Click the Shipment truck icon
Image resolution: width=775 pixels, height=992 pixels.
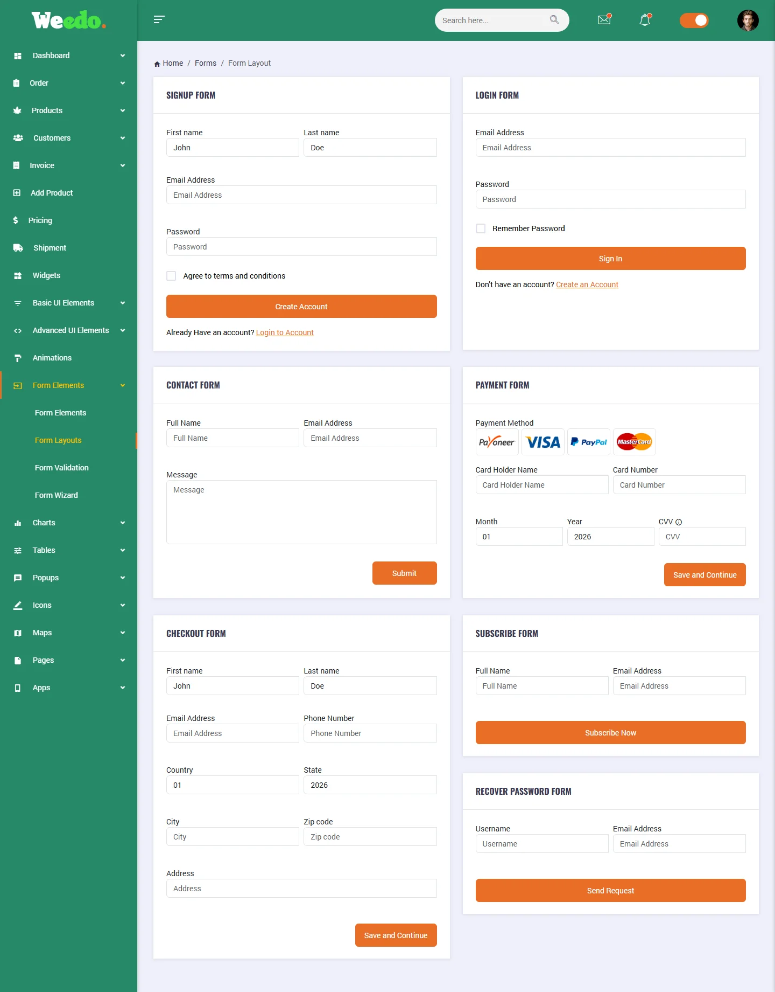tap(18, 248)
